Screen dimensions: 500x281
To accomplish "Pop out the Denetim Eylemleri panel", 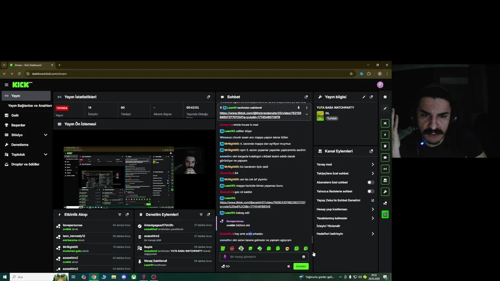I will point(208,215).
